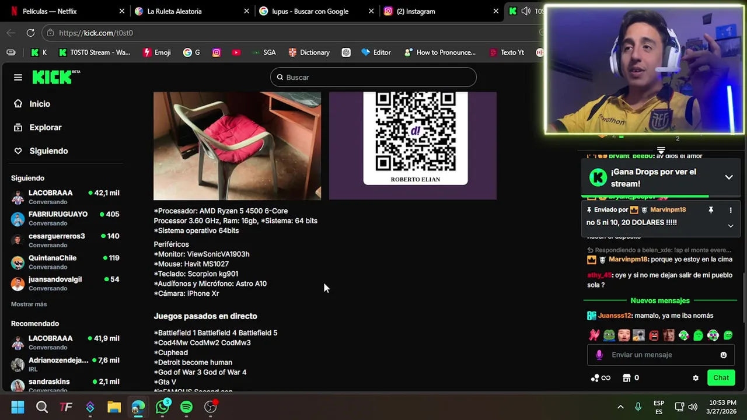747x420 pixels.
Task: Open File Explorer from taskbar
Action: tap(114, 407)
